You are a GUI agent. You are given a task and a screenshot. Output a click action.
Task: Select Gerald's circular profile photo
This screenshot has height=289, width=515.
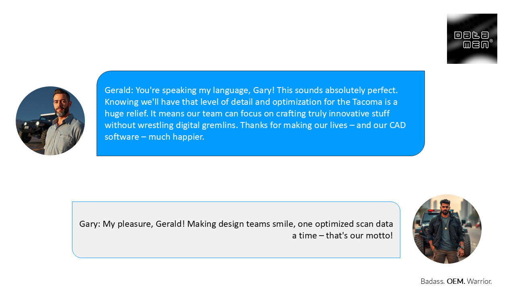pyautogui.click(x=50, y=121)
